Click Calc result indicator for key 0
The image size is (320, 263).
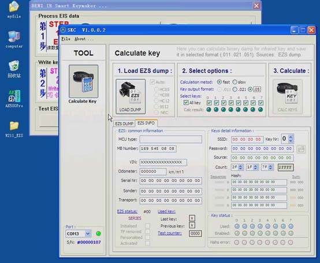[x=209, y=109]
